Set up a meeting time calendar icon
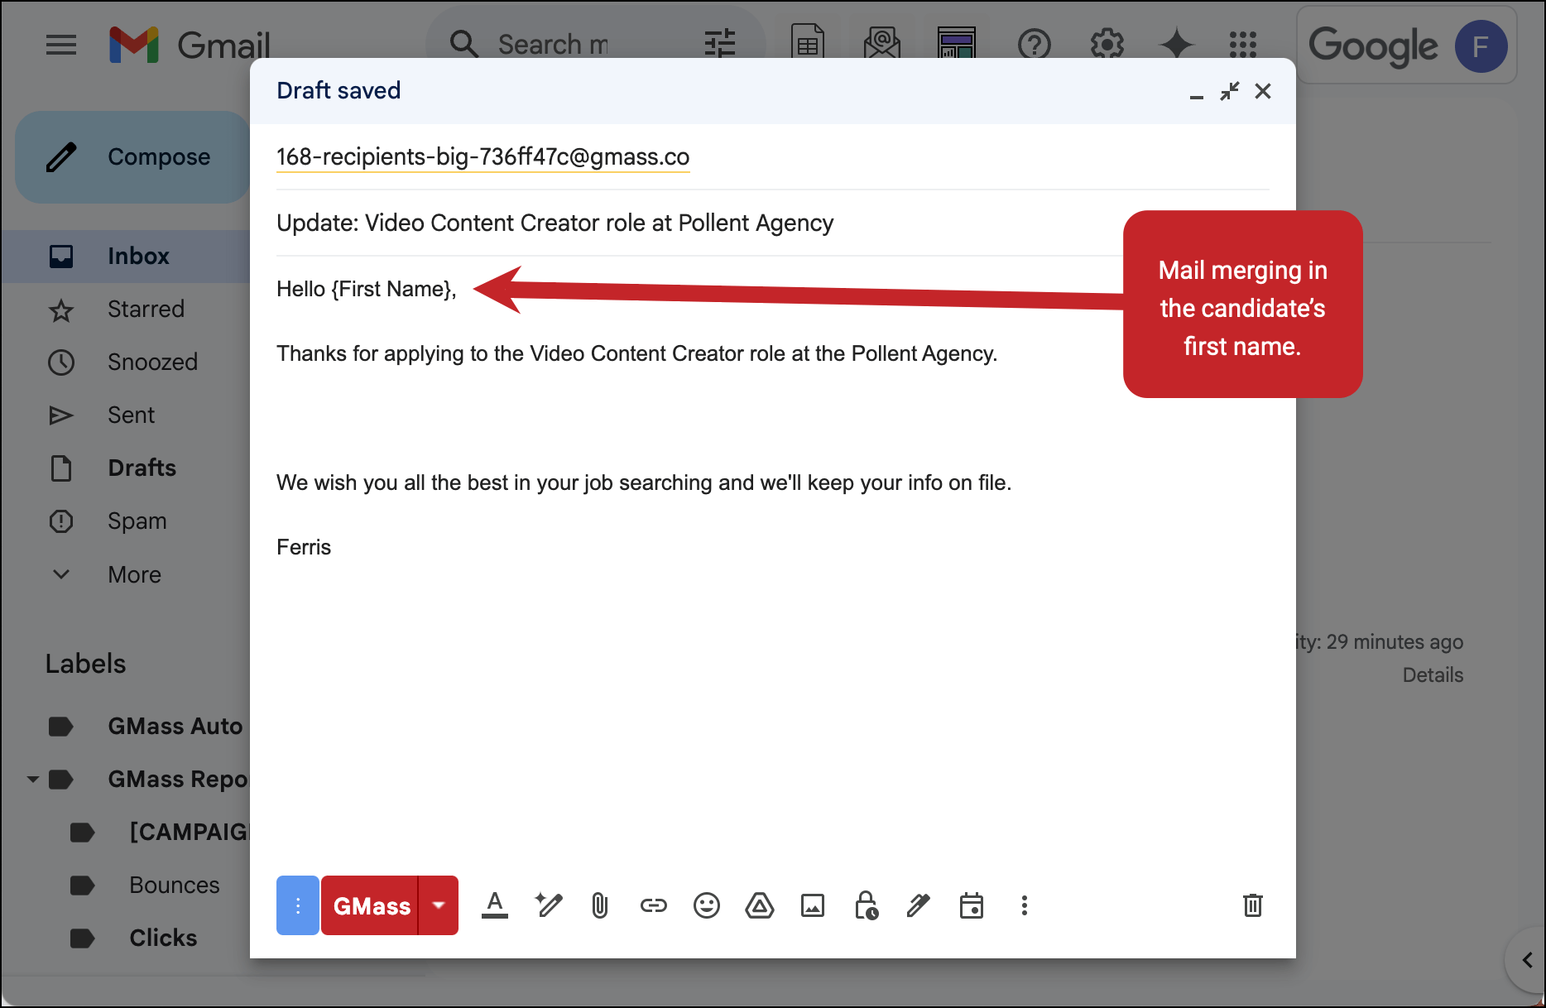This screenshot has width=1546, height=1008. click(x=972, y=905)
